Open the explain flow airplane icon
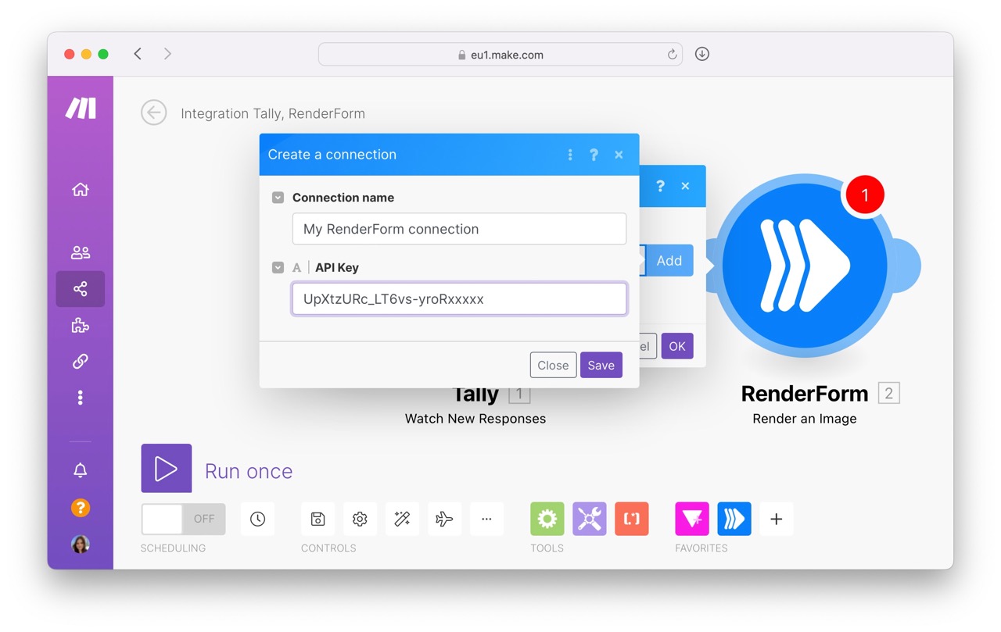1001x632 pixels. [x=444, y=519]
